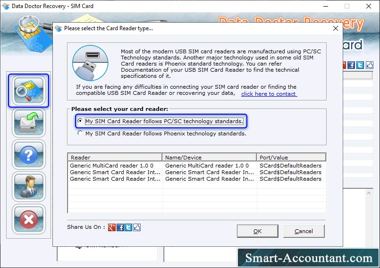
Task: Close the Card Reader type dialog
Action: [336, 28]
